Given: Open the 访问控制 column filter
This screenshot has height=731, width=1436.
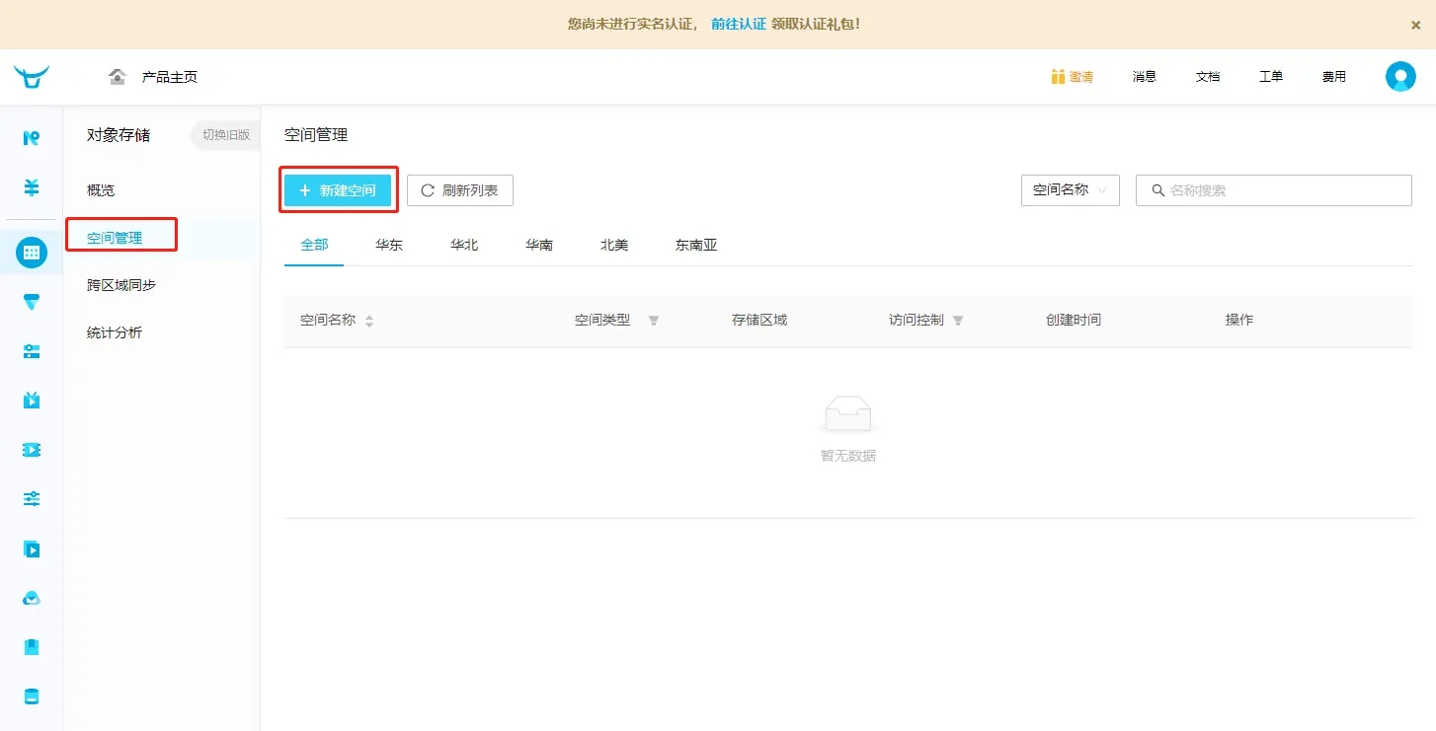Looking at the screenshot, I should pos(957,321).
